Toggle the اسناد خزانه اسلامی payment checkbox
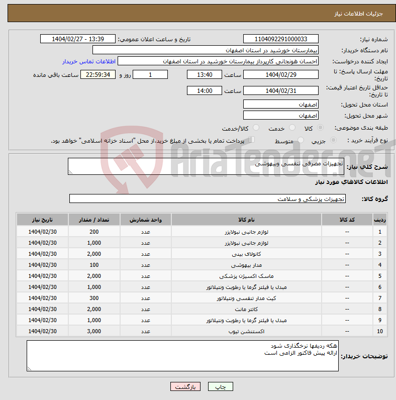Screen dimensions: 396x400 (252, 140)
